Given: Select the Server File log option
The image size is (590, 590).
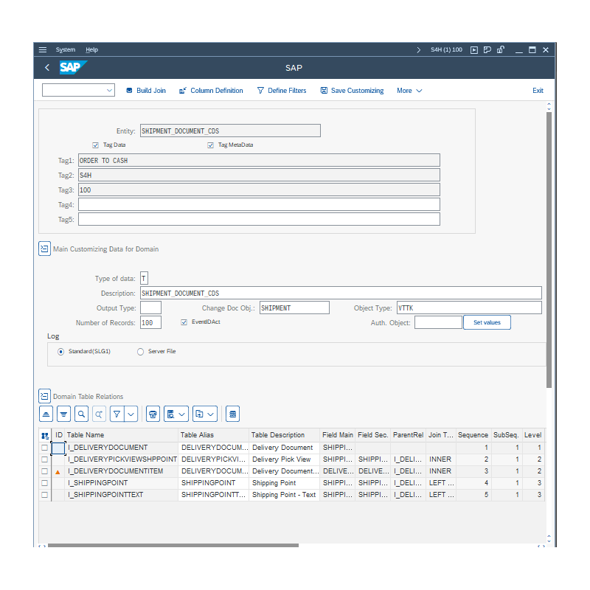Looking at the screenshot, I should 140,352.
